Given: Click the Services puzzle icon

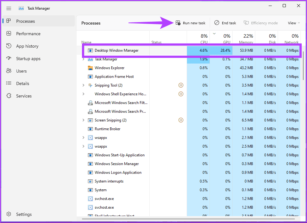Looking at the screenshot, I should [9, 96].
